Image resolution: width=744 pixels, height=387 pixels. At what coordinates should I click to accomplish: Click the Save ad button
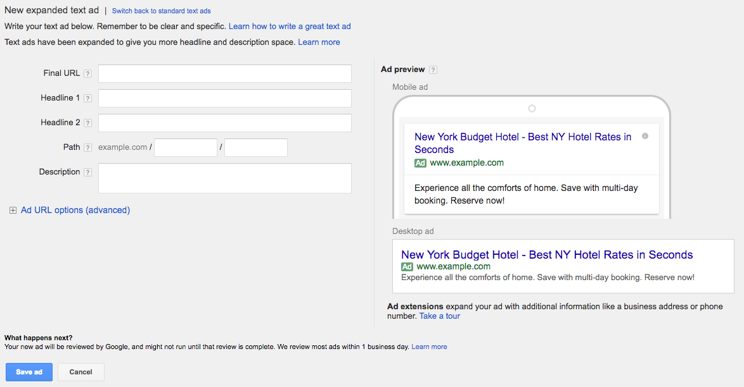tap(29, 372)
